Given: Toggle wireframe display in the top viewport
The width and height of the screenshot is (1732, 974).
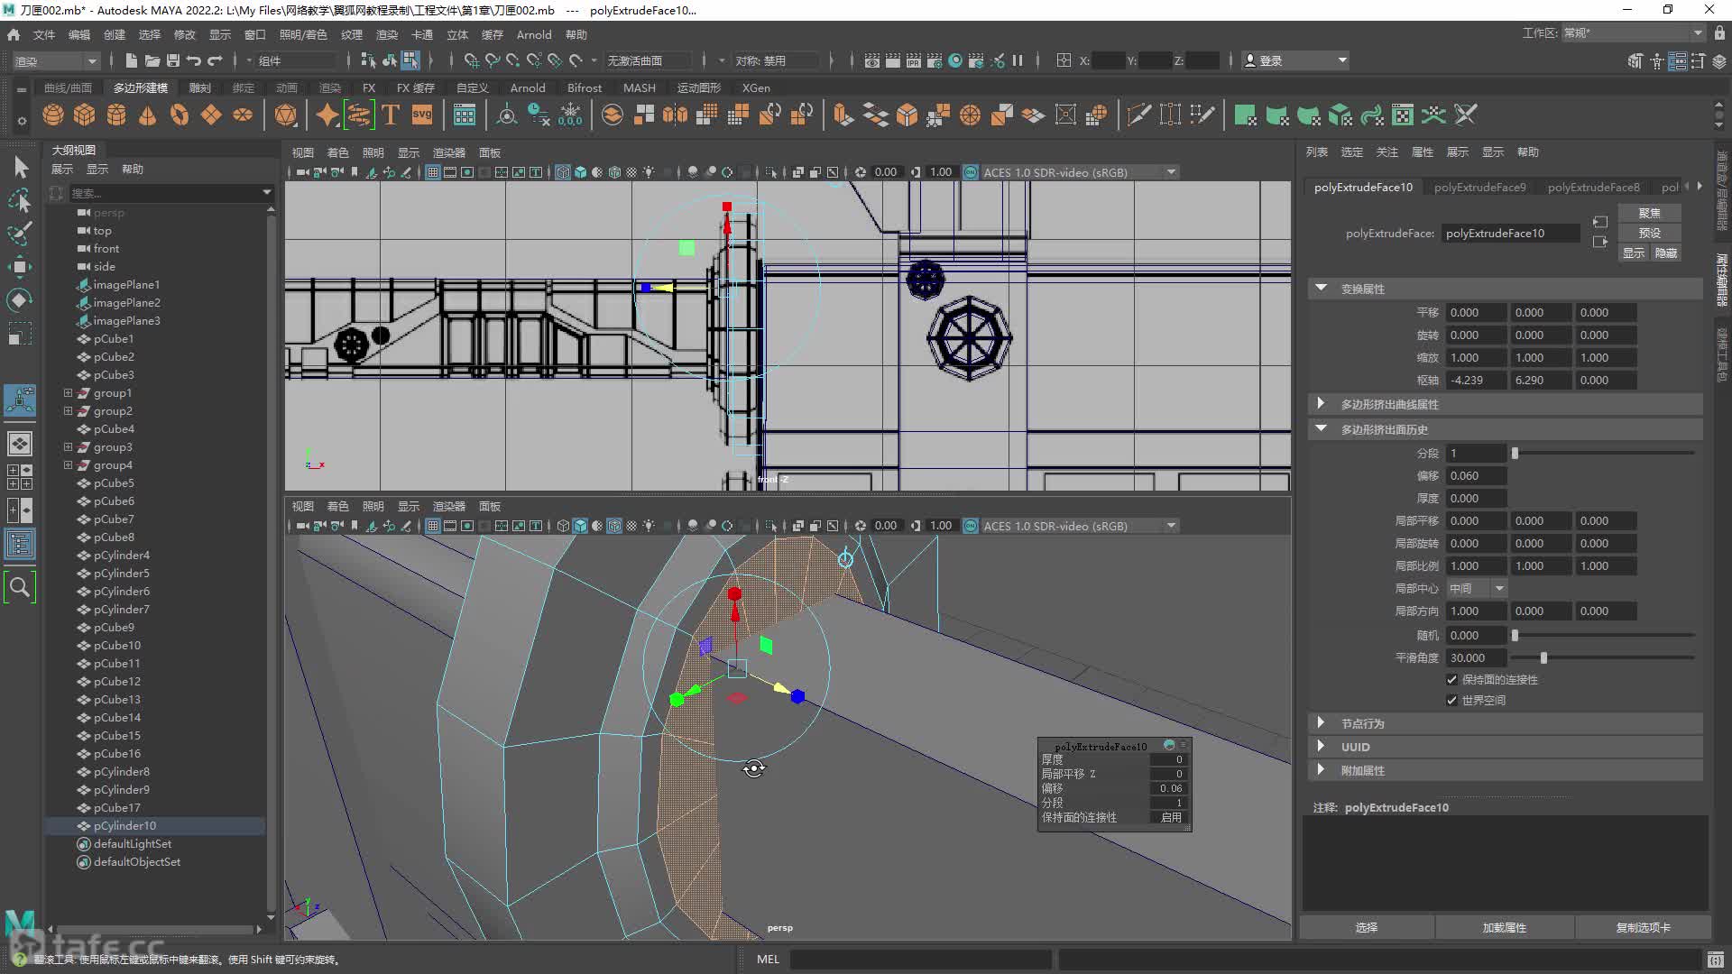Looking at the screenshot, I should point(563,172).
